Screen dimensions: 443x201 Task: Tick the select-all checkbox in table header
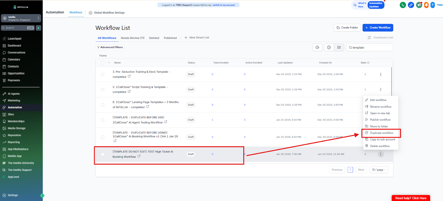coord(103,63)
